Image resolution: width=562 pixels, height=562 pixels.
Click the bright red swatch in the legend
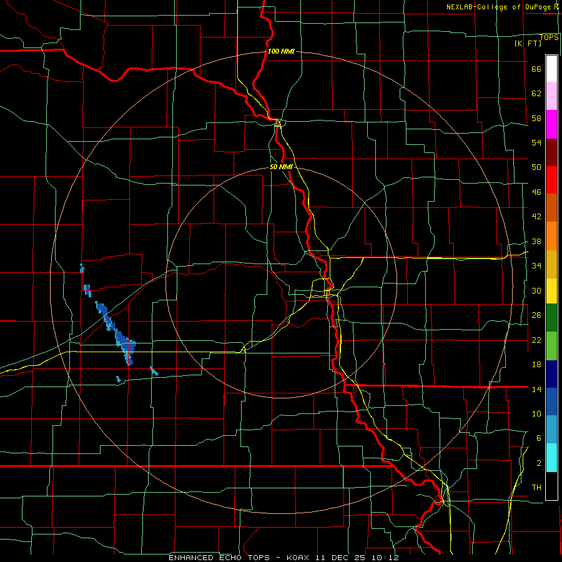[551, 180]
